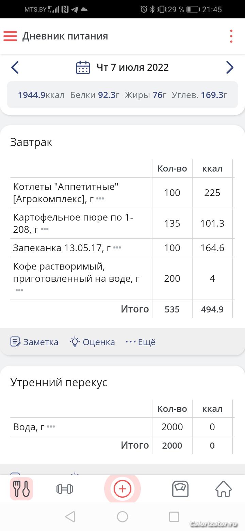Expand options for Котлеты "Аппетитные" entry

pos(100,198)
